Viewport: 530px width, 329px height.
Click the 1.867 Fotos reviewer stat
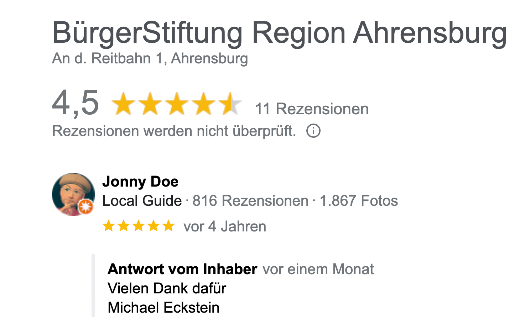pos(359,201)
